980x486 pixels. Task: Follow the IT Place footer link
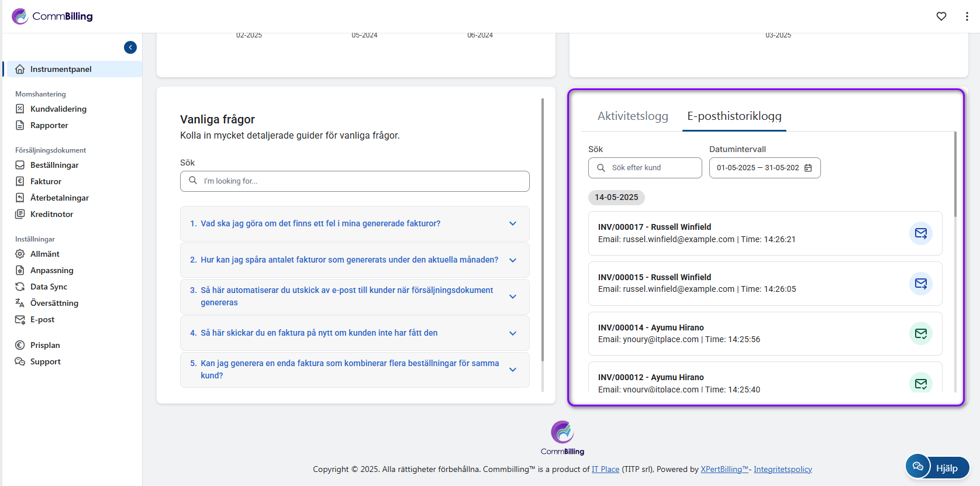[x=605, y=469]
